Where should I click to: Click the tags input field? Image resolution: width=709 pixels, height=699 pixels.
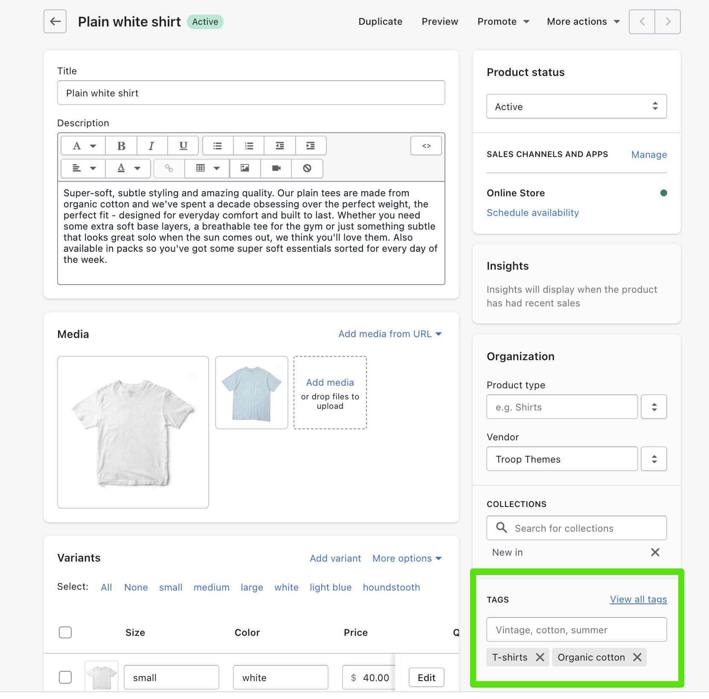click(577, 629)
